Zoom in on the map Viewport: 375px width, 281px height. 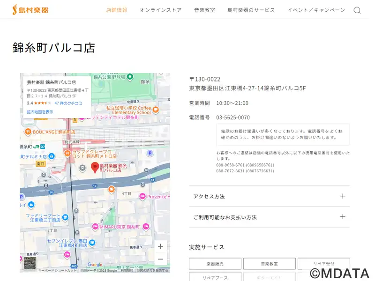point(161,246)
